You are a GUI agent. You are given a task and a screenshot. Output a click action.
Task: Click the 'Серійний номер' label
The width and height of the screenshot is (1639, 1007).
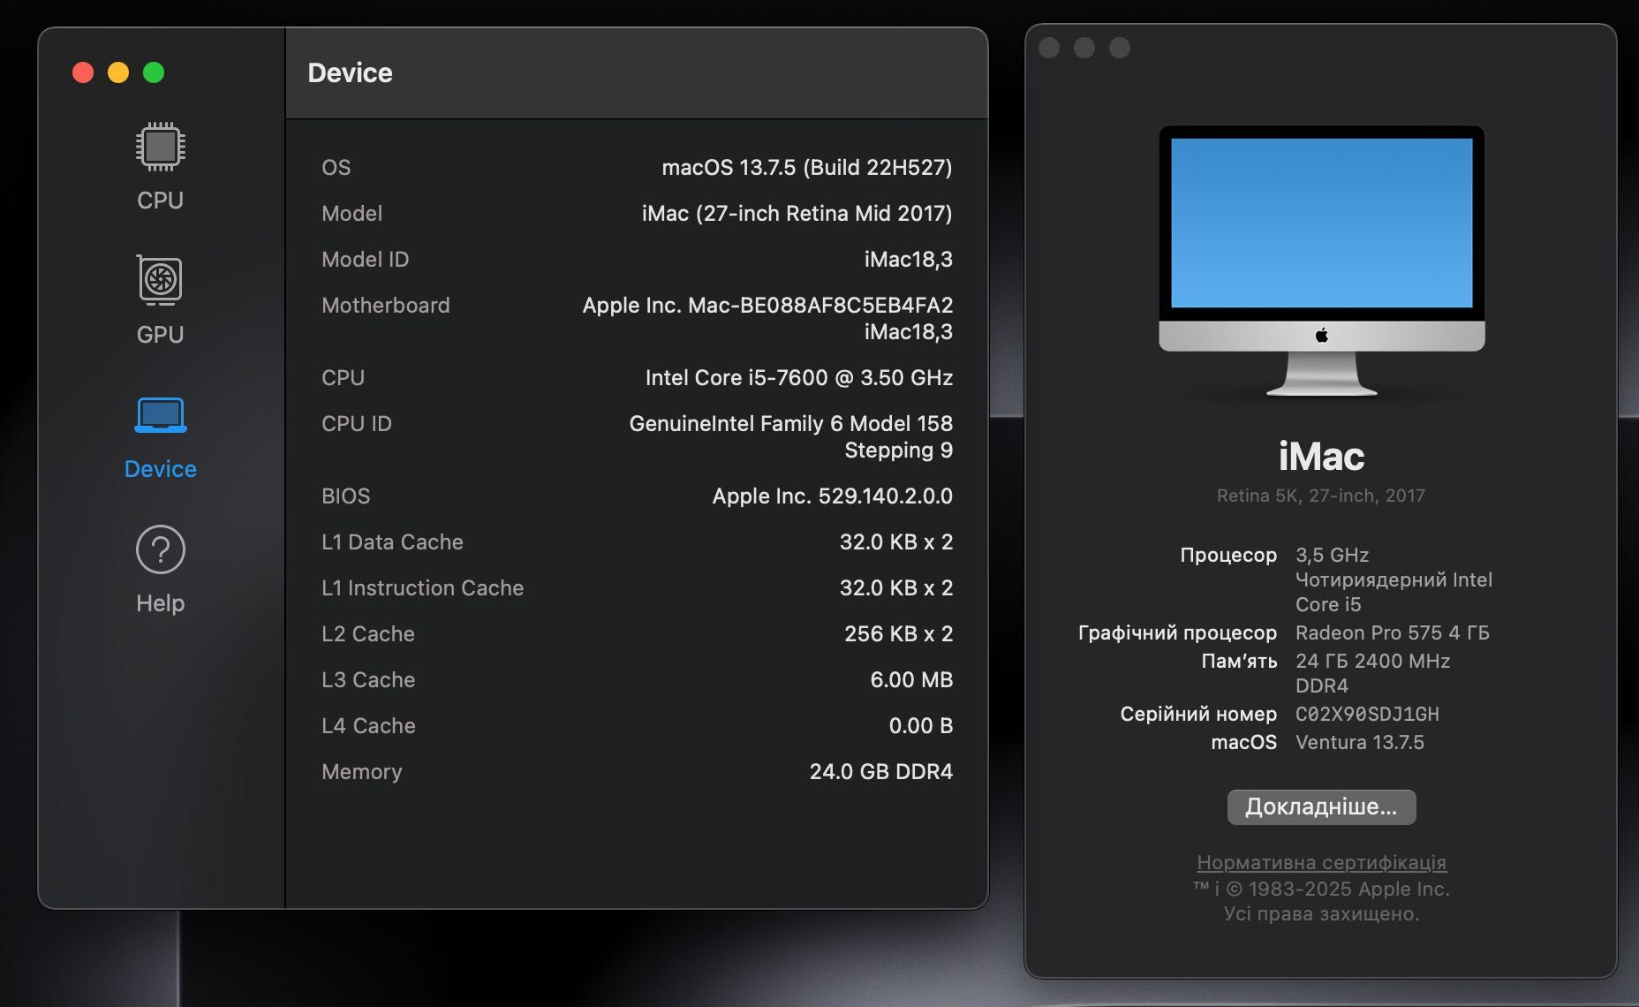[1198, 714]
